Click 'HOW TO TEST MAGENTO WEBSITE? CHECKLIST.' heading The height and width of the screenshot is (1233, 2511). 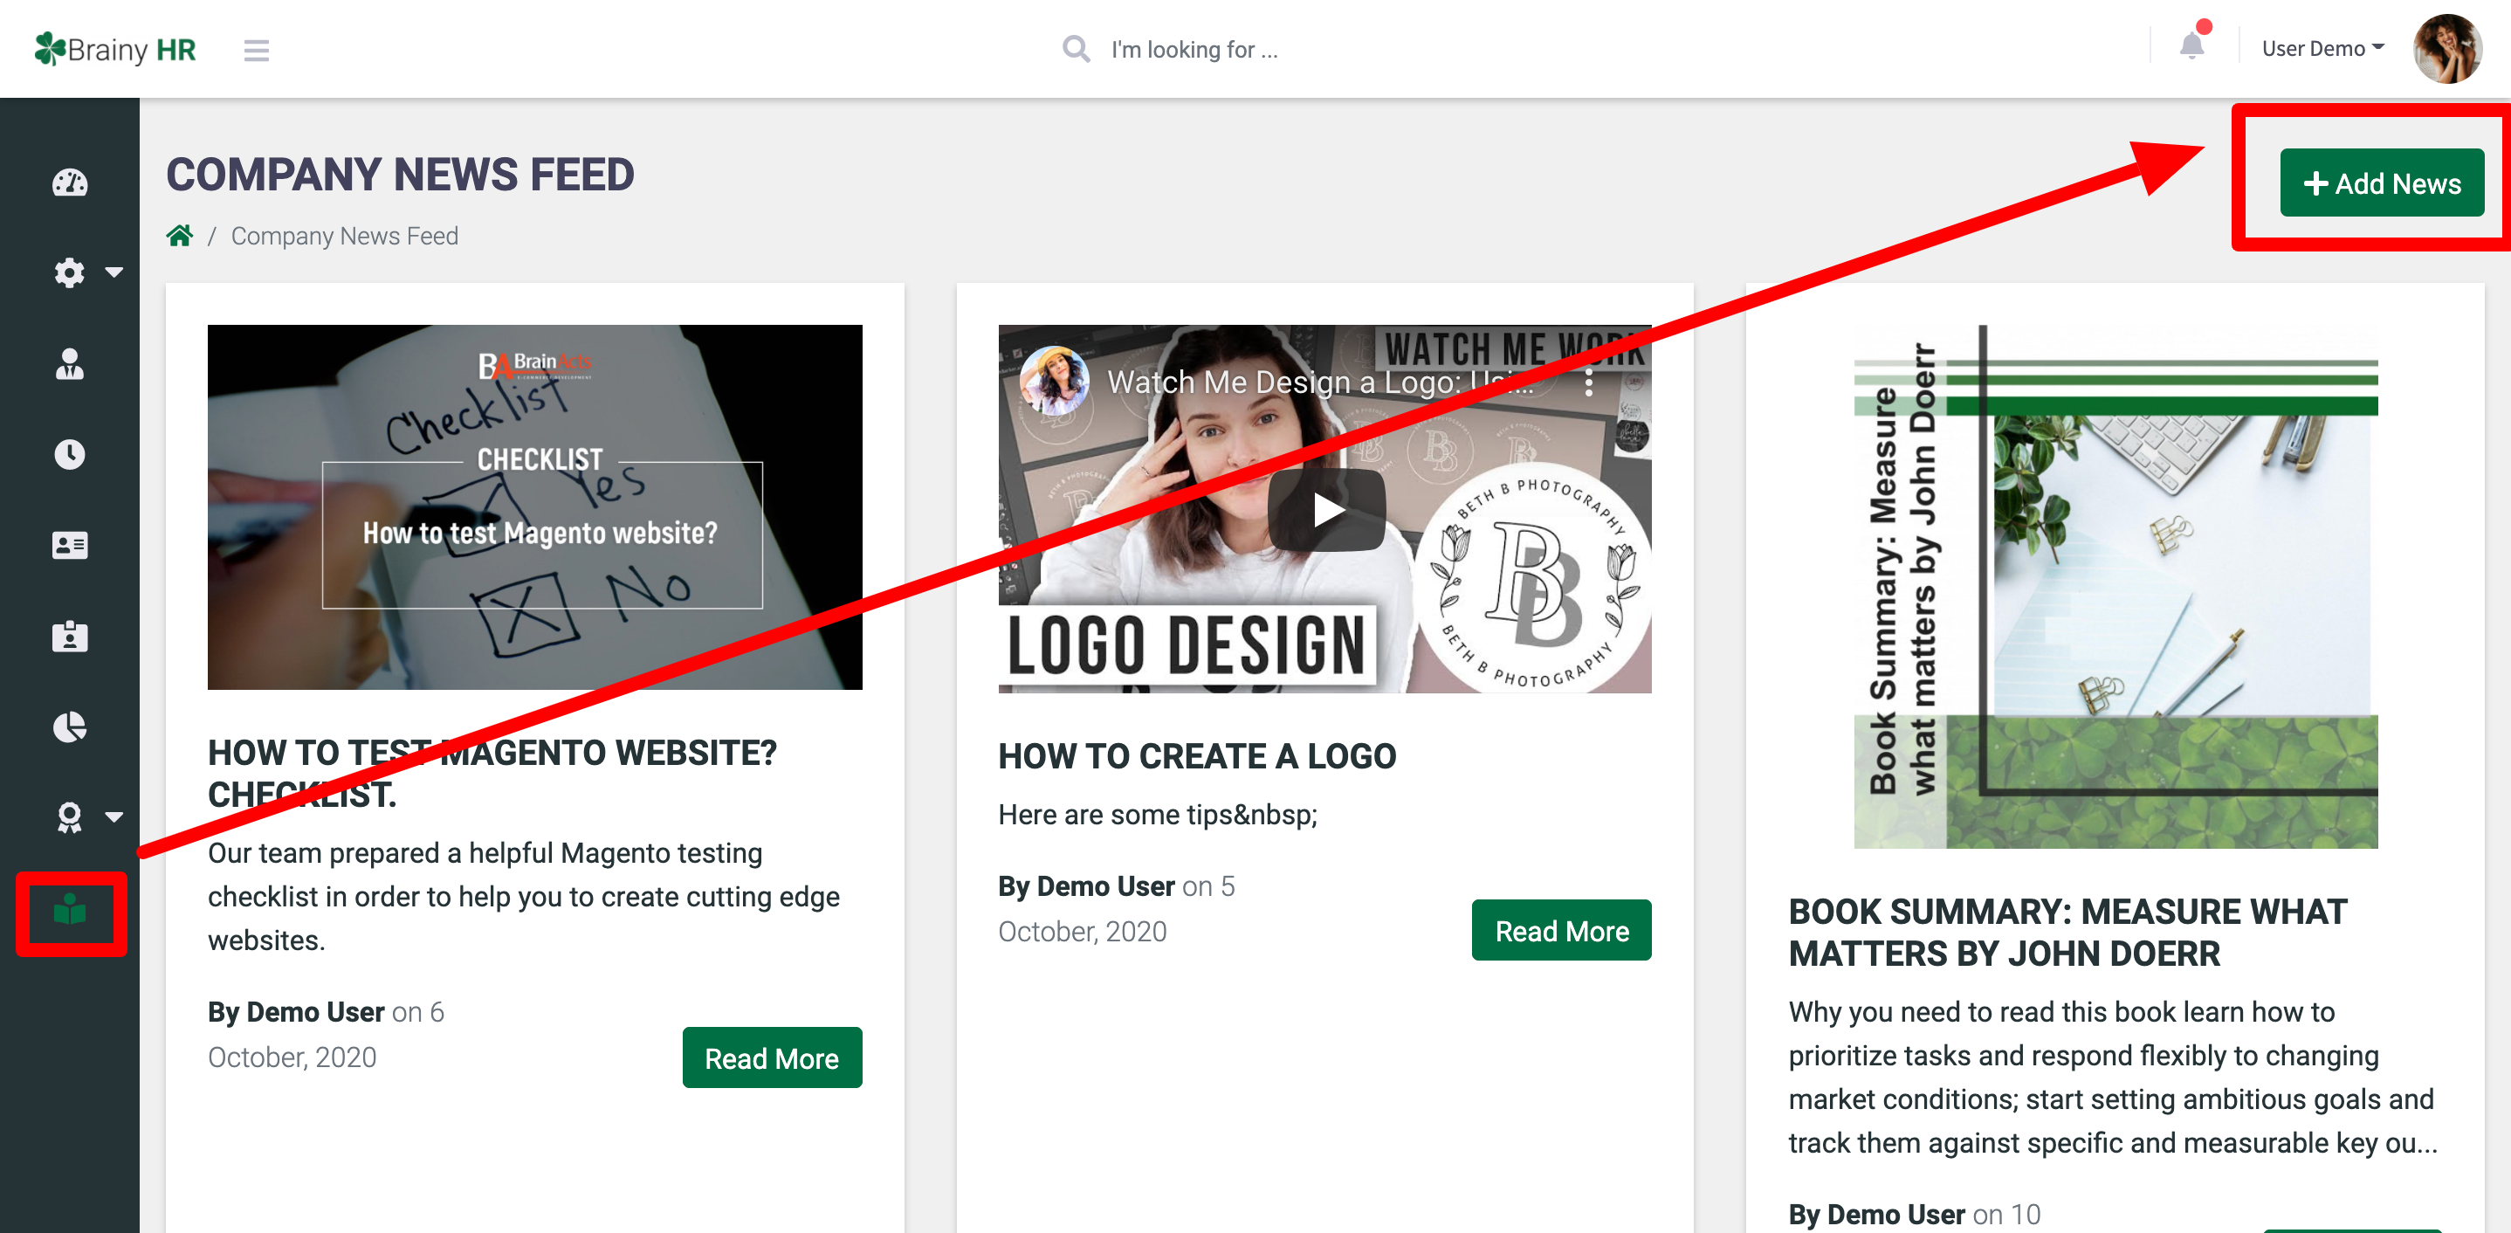(x=492, y=774)
